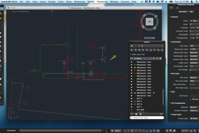Open the Model layout dropdown
199x133 pixels.
118,131
